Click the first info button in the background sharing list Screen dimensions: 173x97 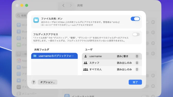click(153, 22)
